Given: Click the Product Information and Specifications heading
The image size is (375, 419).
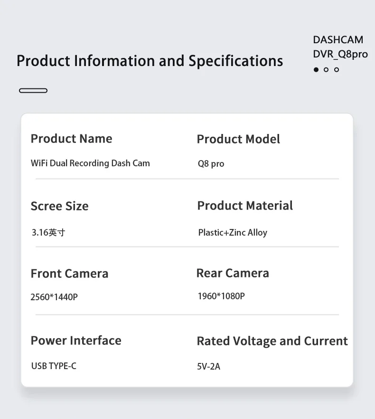Looking at the screenshot, I should (150, 61).
